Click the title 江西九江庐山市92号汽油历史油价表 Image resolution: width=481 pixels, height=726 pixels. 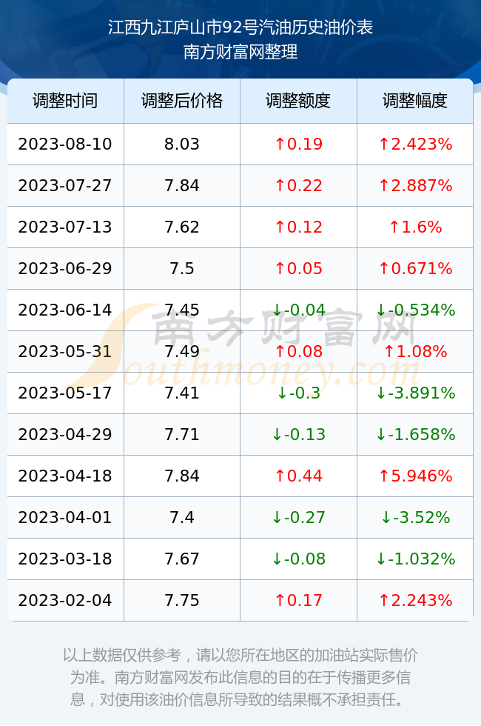[240, 27]
